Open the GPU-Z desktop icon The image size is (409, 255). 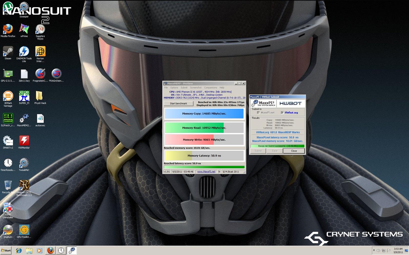click(x=8, y=75)
